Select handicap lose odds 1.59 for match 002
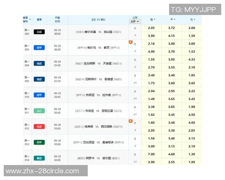Screen dimensions: 225x180 tap(192, 36)
